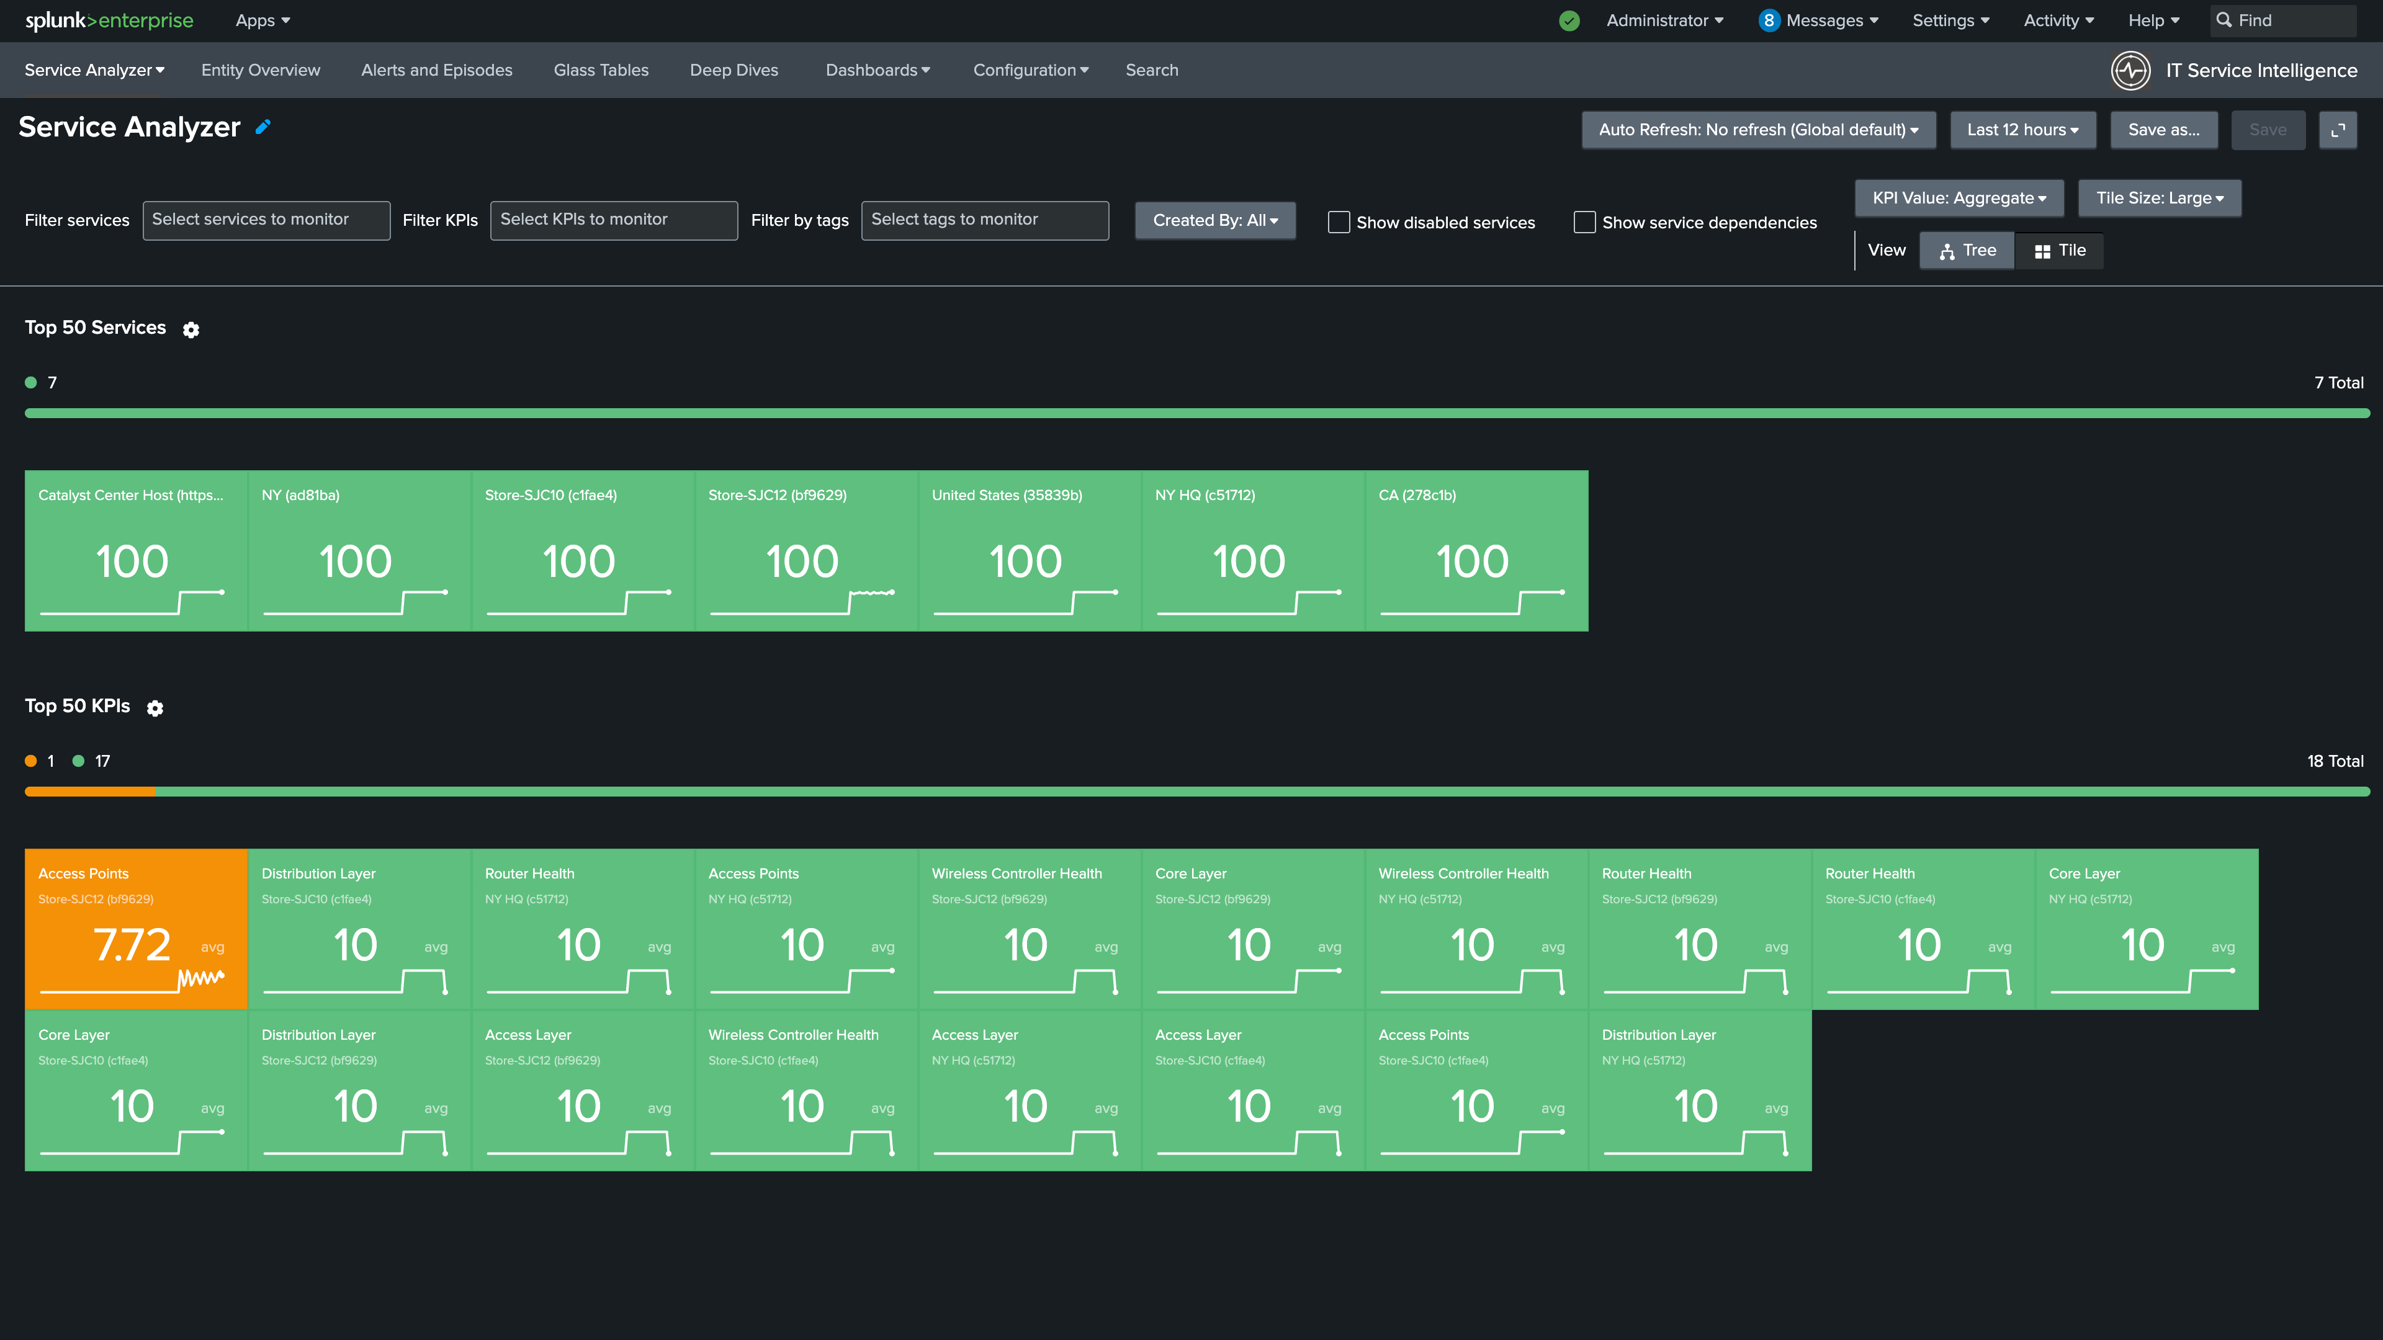
Task: Click the green health status check icon
Action: click(x=1569, y=20)
